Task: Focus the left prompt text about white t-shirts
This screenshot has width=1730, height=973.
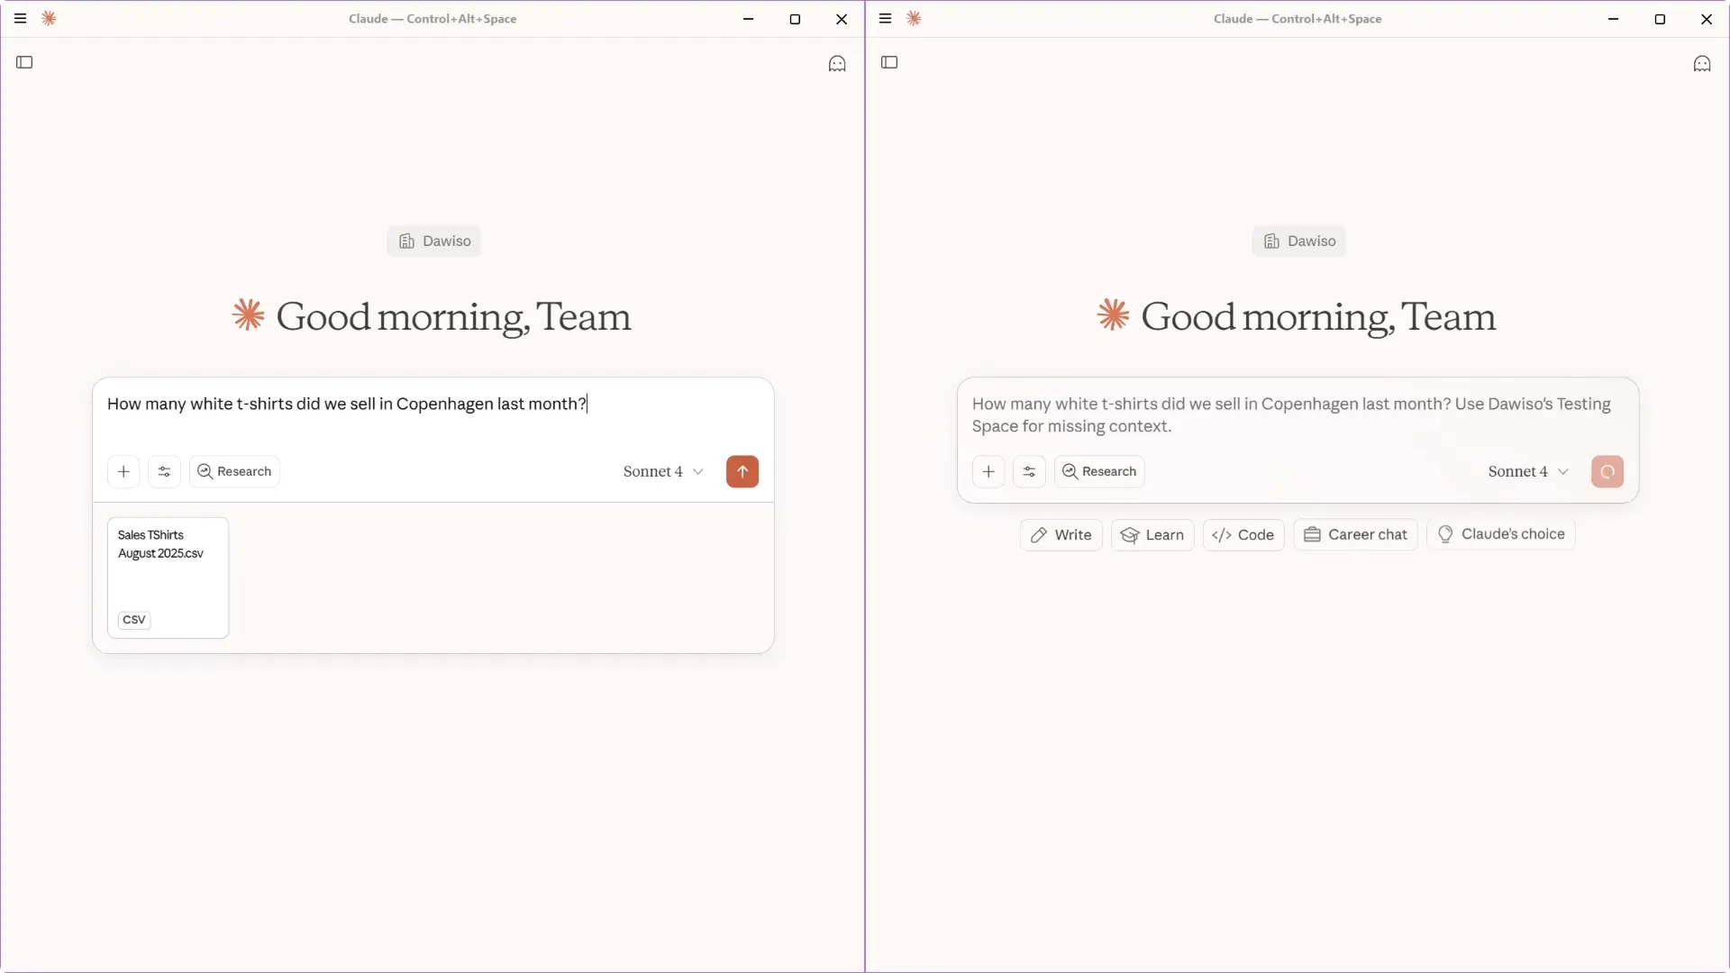Action: [347, 404]
